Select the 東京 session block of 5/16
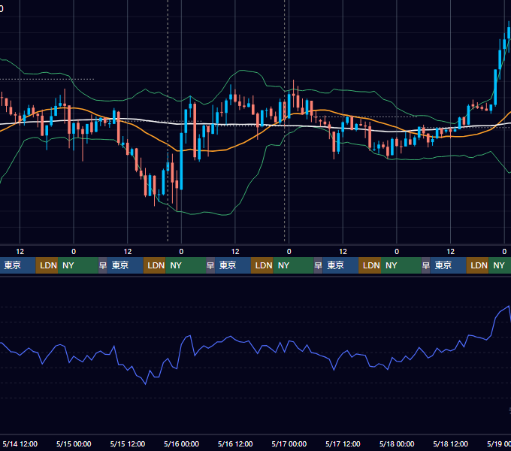Screen dimensions: 511x451 (233, 265)
